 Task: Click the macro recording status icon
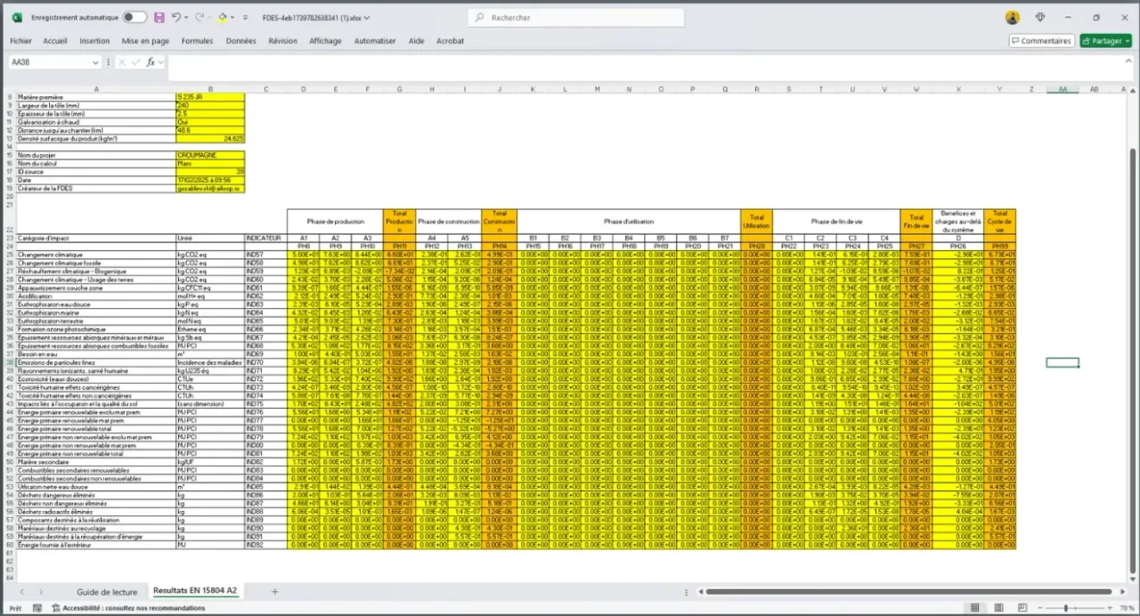(37, 608)
